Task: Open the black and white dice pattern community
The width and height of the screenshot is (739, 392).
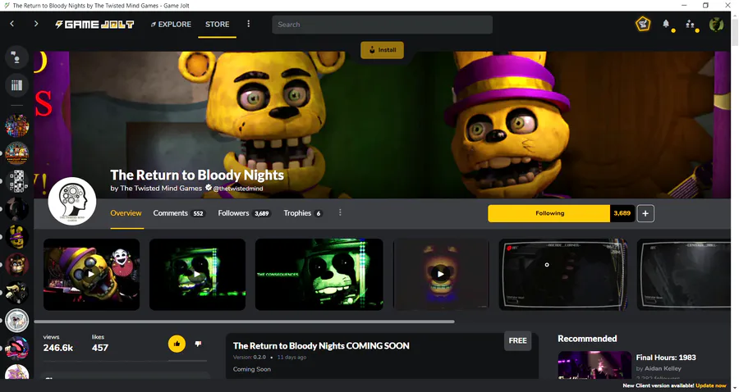Action: [17, 181]
